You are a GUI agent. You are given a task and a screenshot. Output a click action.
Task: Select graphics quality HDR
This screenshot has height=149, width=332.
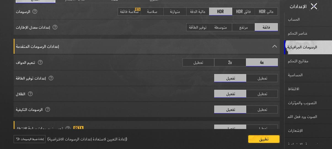(x=221, y=12)
